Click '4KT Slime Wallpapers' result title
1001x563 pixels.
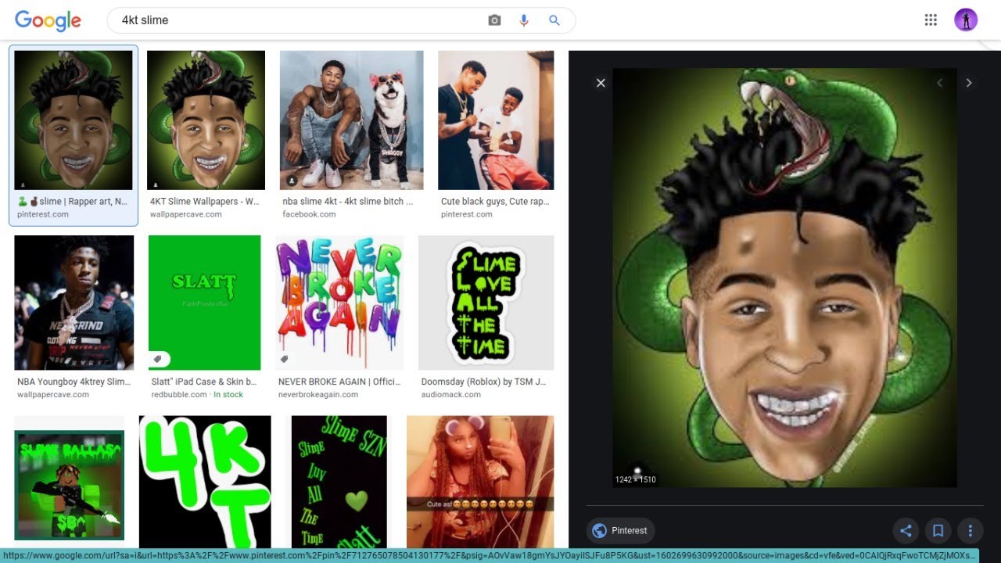[x=205, y=202]
